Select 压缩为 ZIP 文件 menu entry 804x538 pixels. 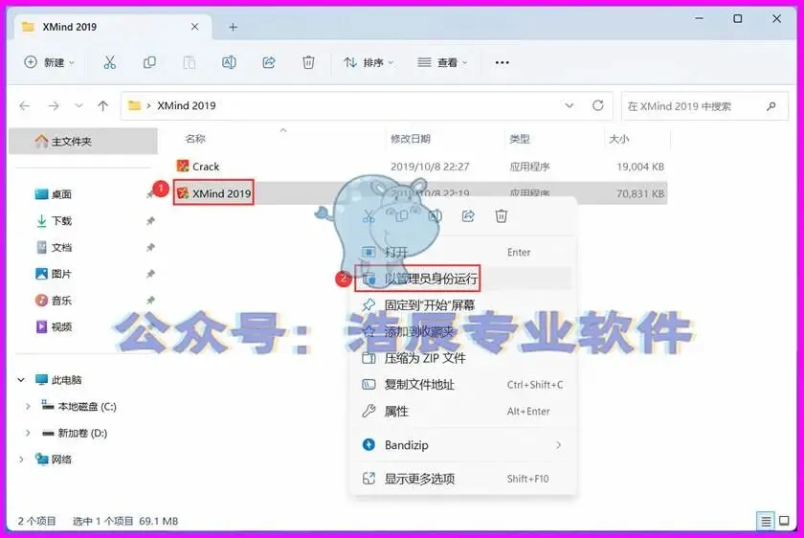tap(463, 358)
